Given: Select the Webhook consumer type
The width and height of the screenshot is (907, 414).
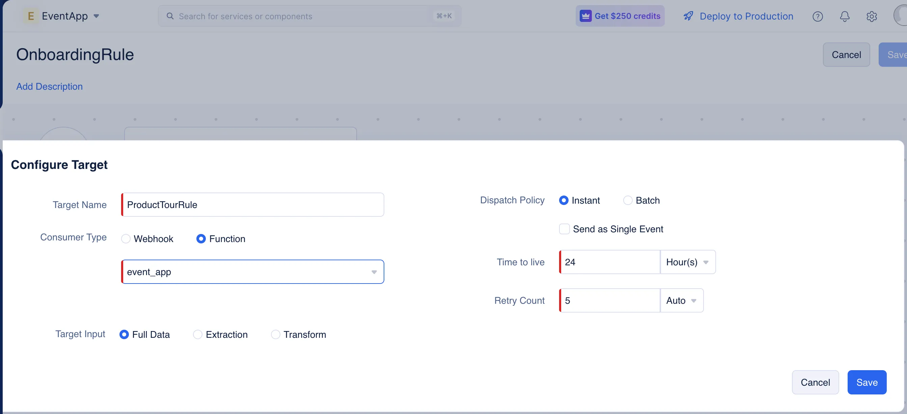Looking at the screenshot, I should click(x=126, y=239).
